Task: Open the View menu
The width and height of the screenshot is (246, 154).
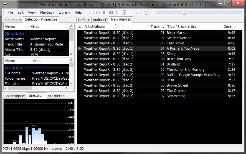Action: [x=32, y=12]
